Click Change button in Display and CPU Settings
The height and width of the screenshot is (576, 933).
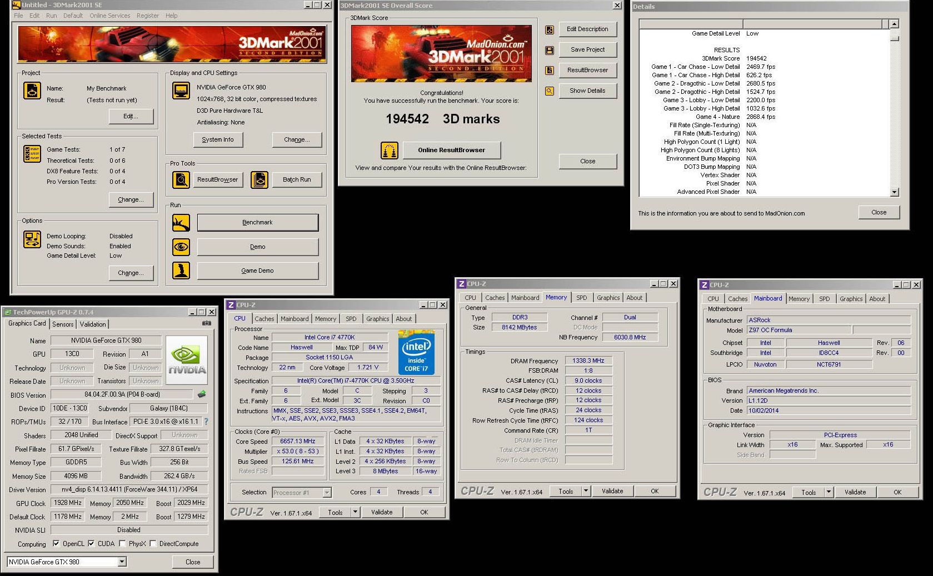click(x=297, y=140)
